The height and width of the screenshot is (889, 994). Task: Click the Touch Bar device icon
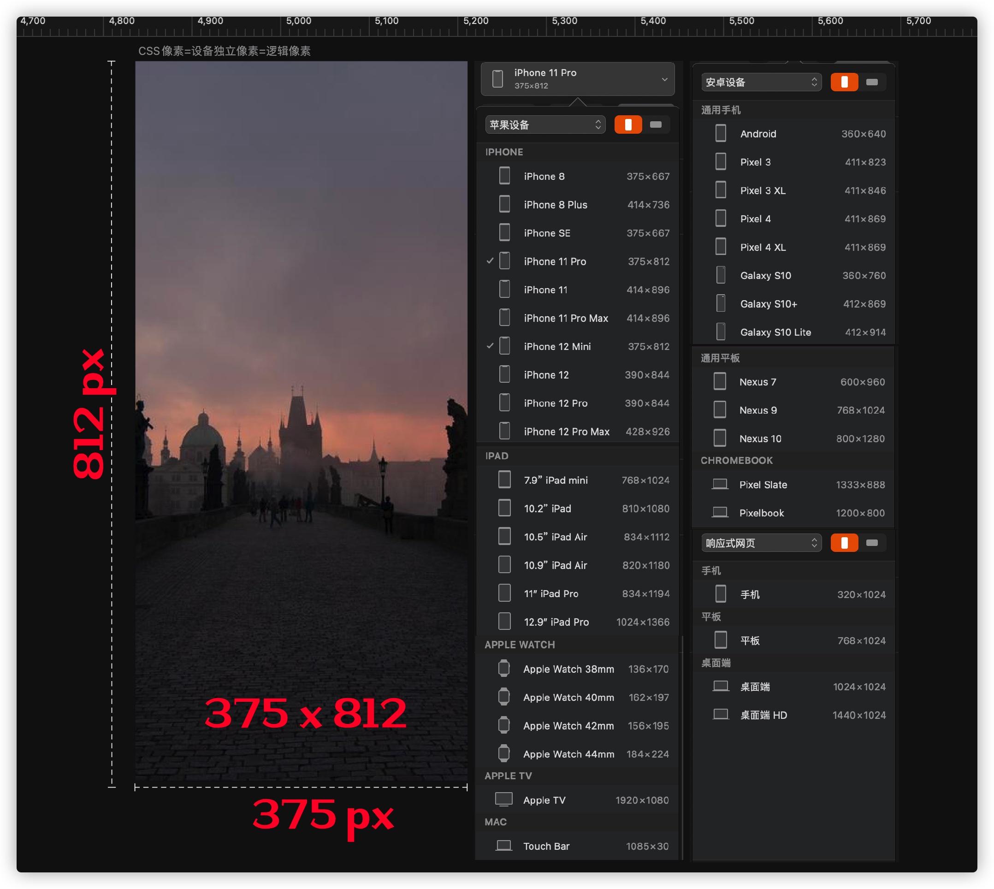pyautogui.click(x=503, y=846)
